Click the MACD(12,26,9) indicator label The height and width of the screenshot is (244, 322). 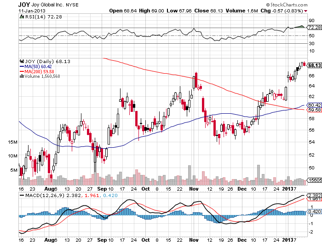tap(45, 195)
